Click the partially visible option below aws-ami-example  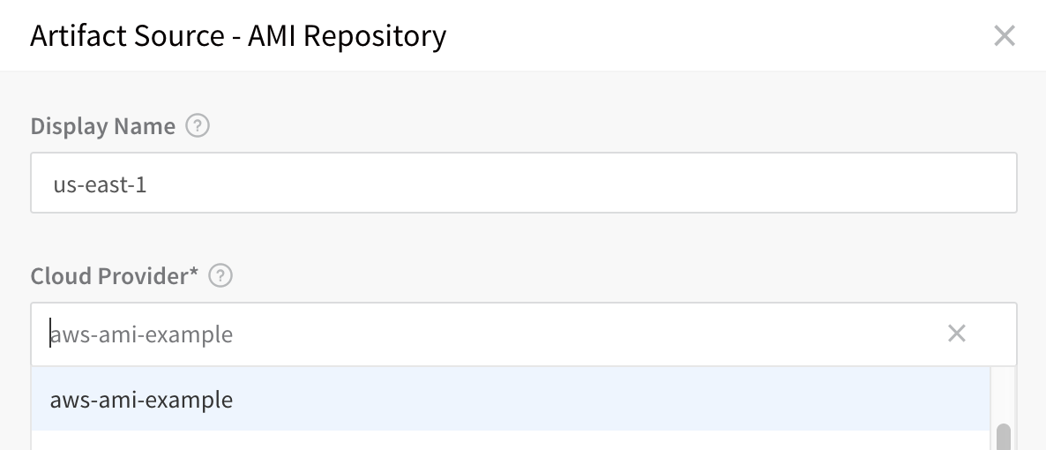[511, 441]
